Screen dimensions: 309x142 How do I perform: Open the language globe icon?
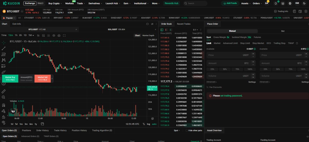pos(290,3)
